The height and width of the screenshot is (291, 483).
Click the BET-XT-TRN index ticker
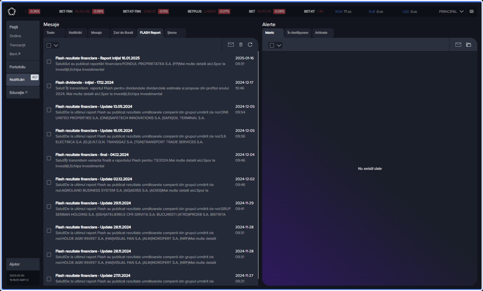pyautogui.click(x=146, y=12)
